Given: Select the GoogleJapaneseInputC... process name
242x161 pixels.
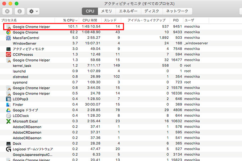Looking at the screenshot, I should 33,155.
